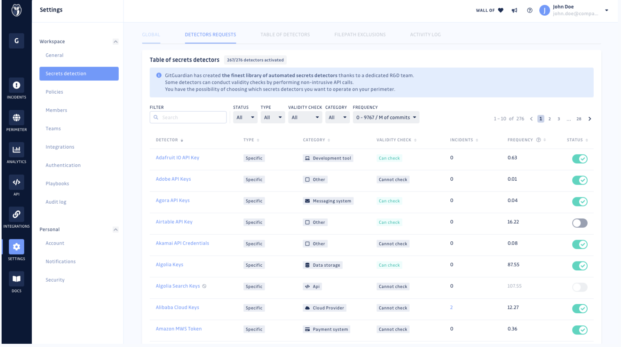Turn off Agora API Keys detector
Screen dimensions: 621x347
pos(580,202)
